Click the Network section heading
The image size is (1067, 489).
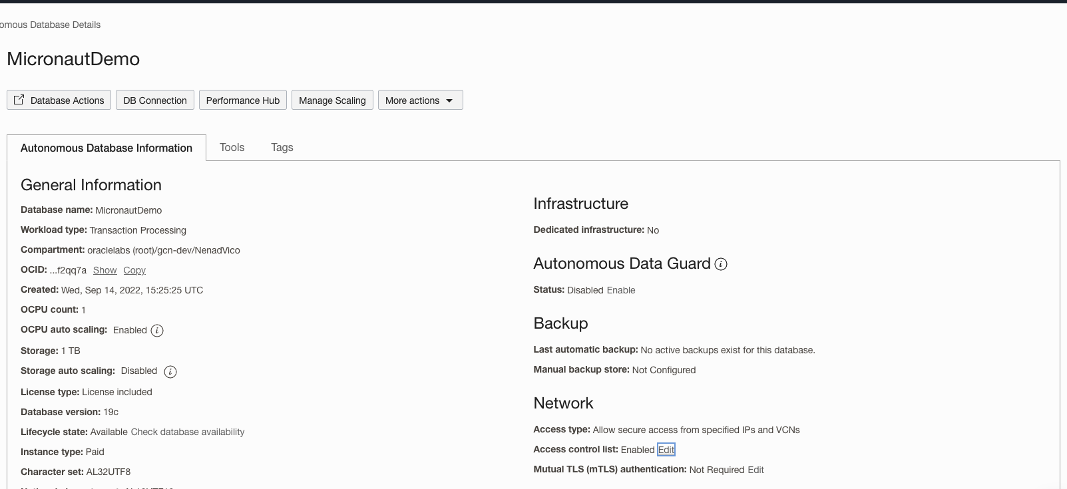[x=563, y=403]
